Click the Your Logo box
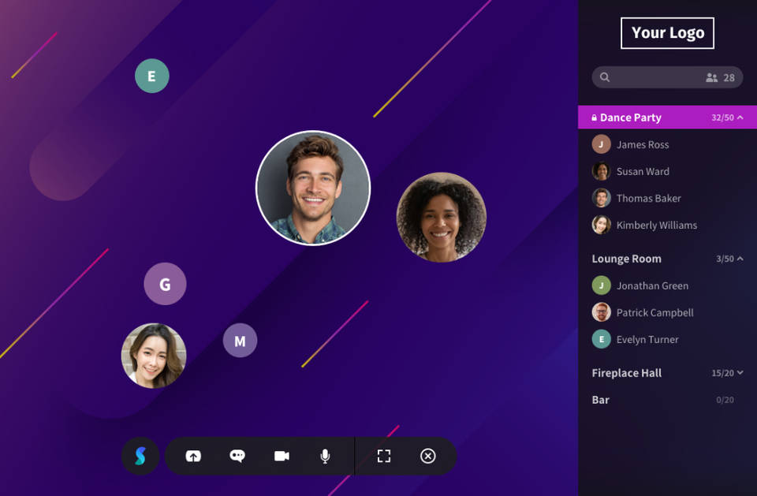This screenshot has width=757, height=496. point(667,33)
